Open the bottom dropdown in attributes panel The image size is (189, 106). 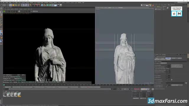(x=177, y=85)
